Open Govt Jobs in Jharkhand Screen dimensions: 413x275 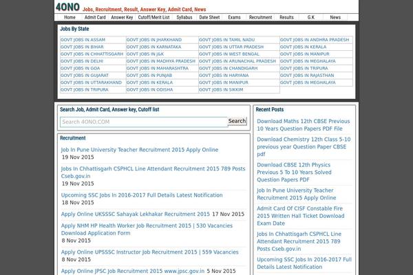[x=154, y=40]
